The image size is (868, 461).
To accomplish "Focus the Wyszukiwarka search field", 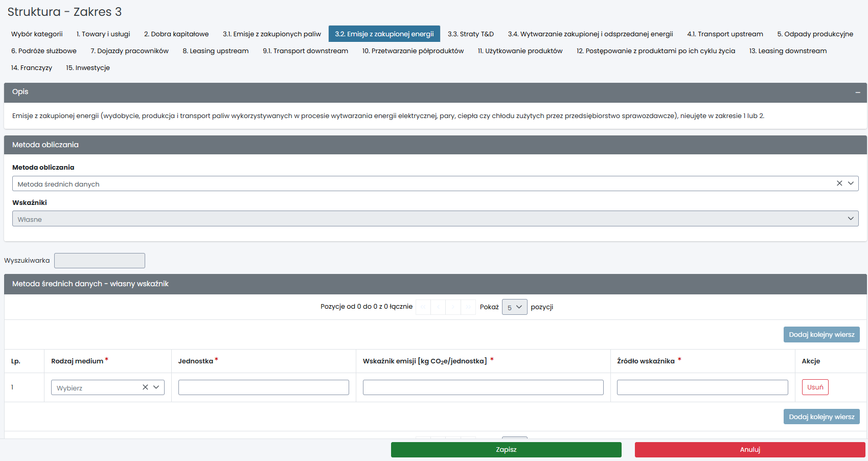I will pyautogui.click(x=100, y=261).
